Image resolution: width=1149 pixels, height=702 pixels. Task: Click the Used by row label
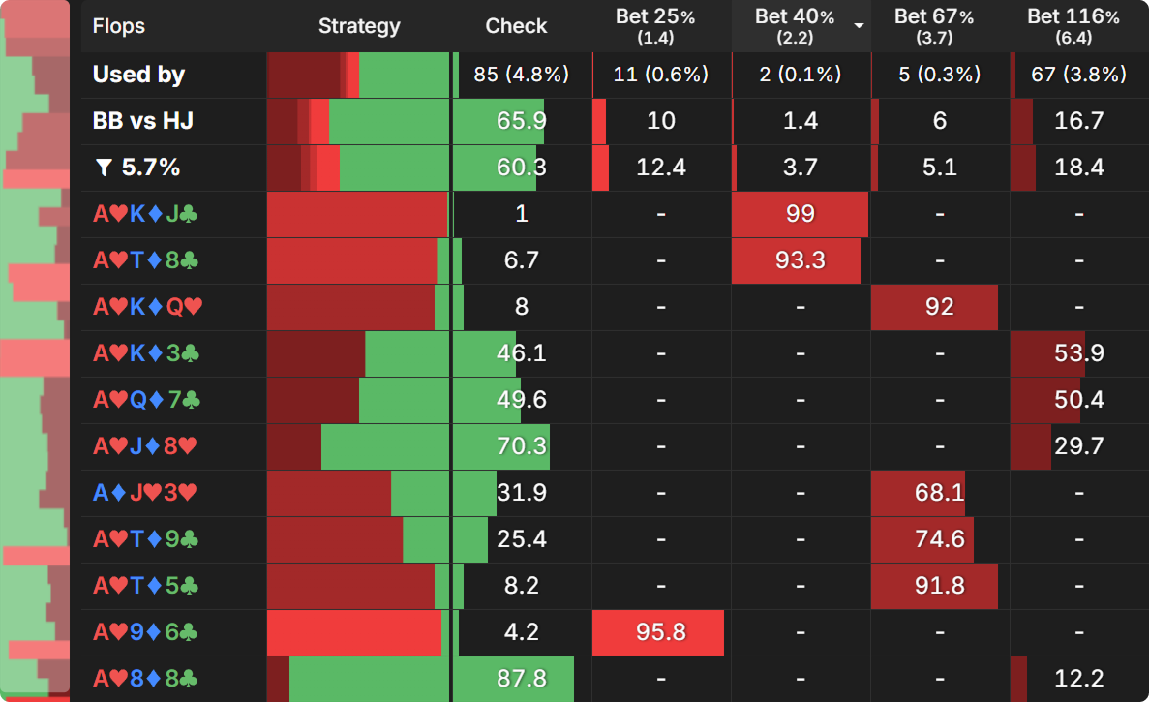(138, 75)
